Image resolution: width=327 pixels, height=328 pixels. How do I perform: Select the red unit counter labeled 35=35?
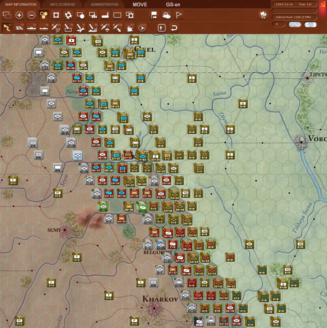pyautogui.click(x=168, y=233)
